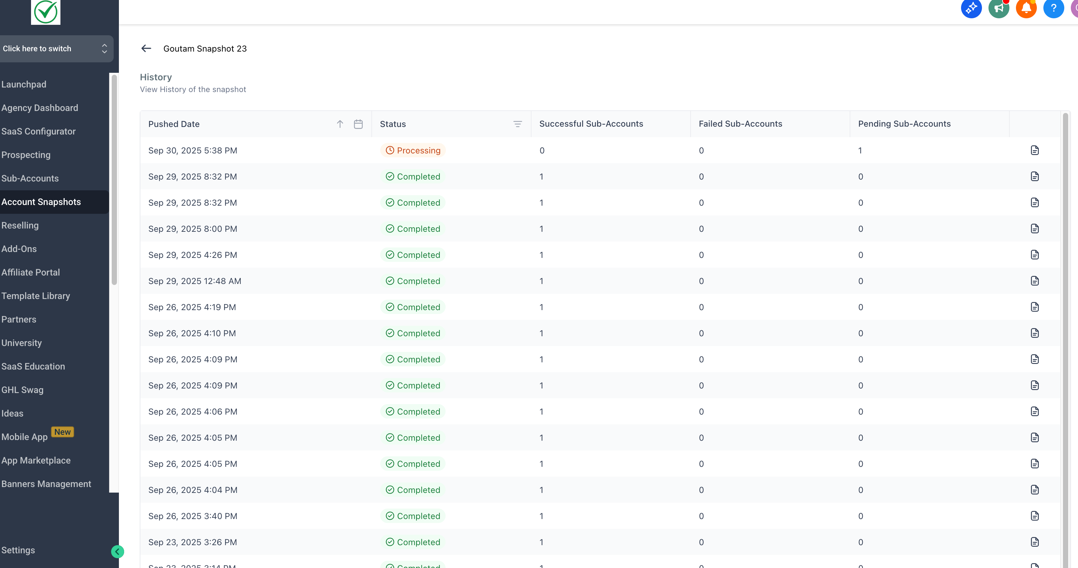Open the Pushed Date calendar filter
This screenshot has height=568, width=1078.
[x=358, y=124]
